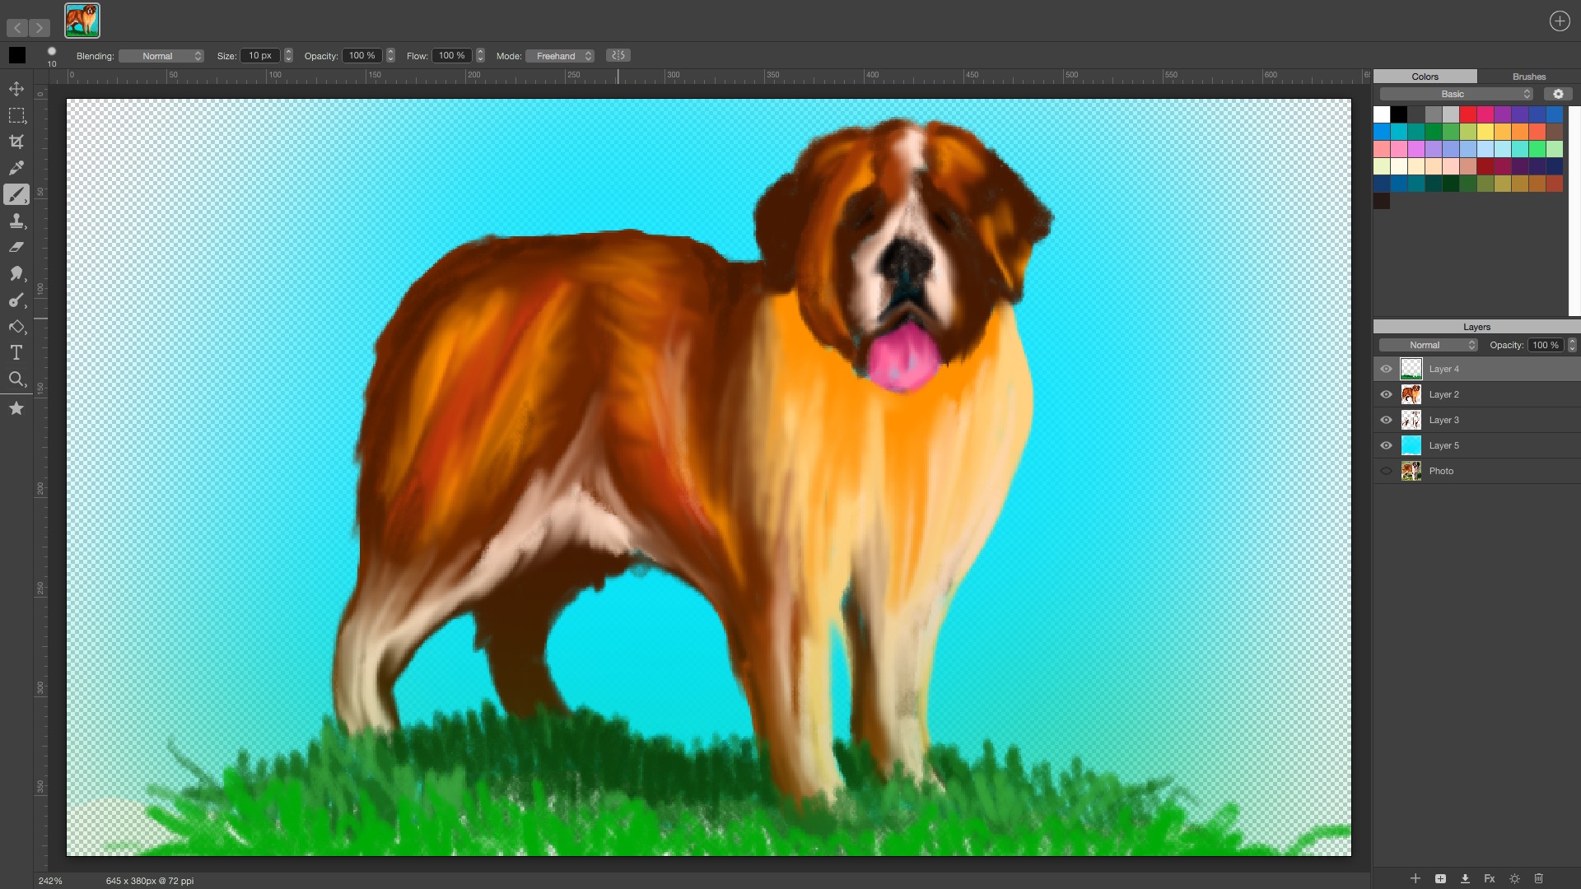Click the add layer plus button
The width and height of the screenshot is (1581, 889).
pos(1415,878)
